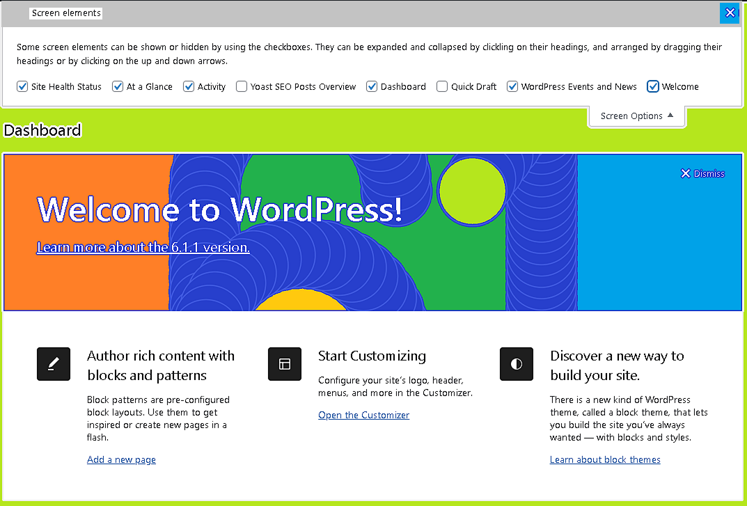Viewport: 747px width, 506px height.
Task: Toggle the Welcome checkbox
Action: point(653,86)
